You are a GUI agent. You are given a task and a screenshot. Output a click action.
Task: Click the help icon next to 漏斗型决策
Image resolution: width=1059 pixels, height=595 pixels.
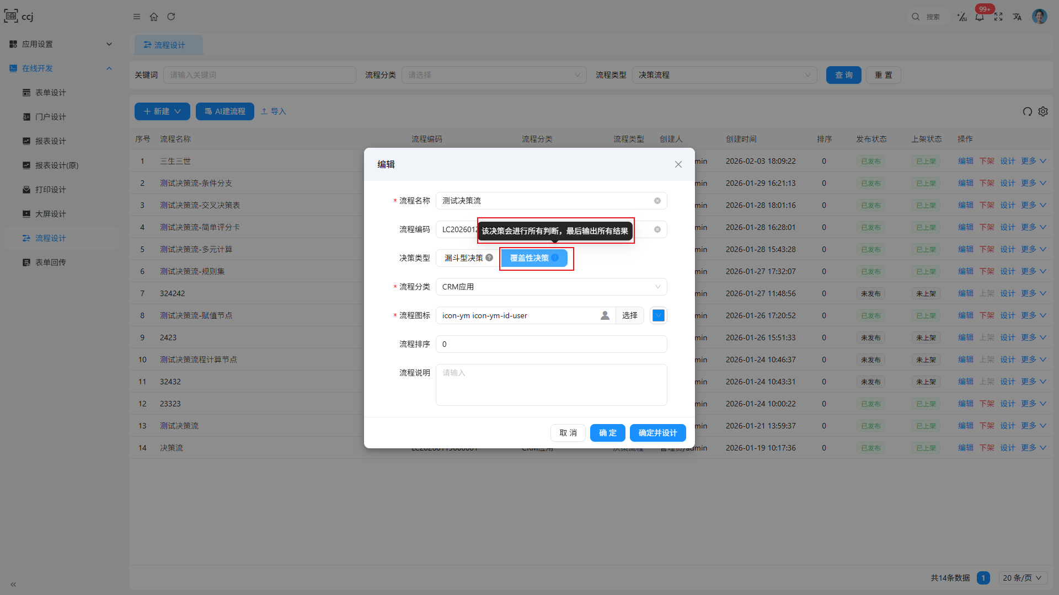489,258
